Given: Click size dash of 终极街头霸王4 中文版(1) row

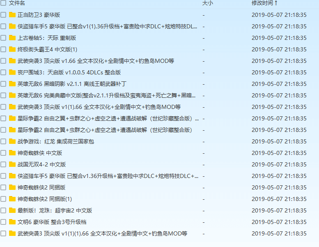Looking at the screenshot, I should click(x=204, y=50).
